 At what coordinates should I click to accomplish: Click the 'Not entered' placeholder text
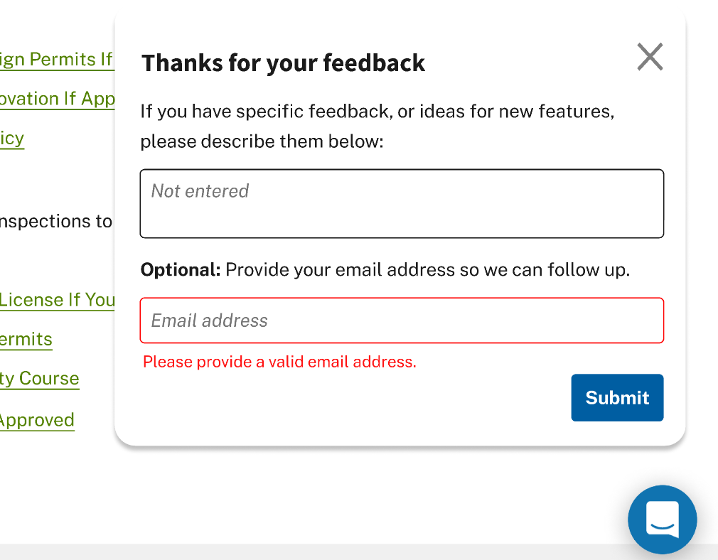tap(199, 190)
